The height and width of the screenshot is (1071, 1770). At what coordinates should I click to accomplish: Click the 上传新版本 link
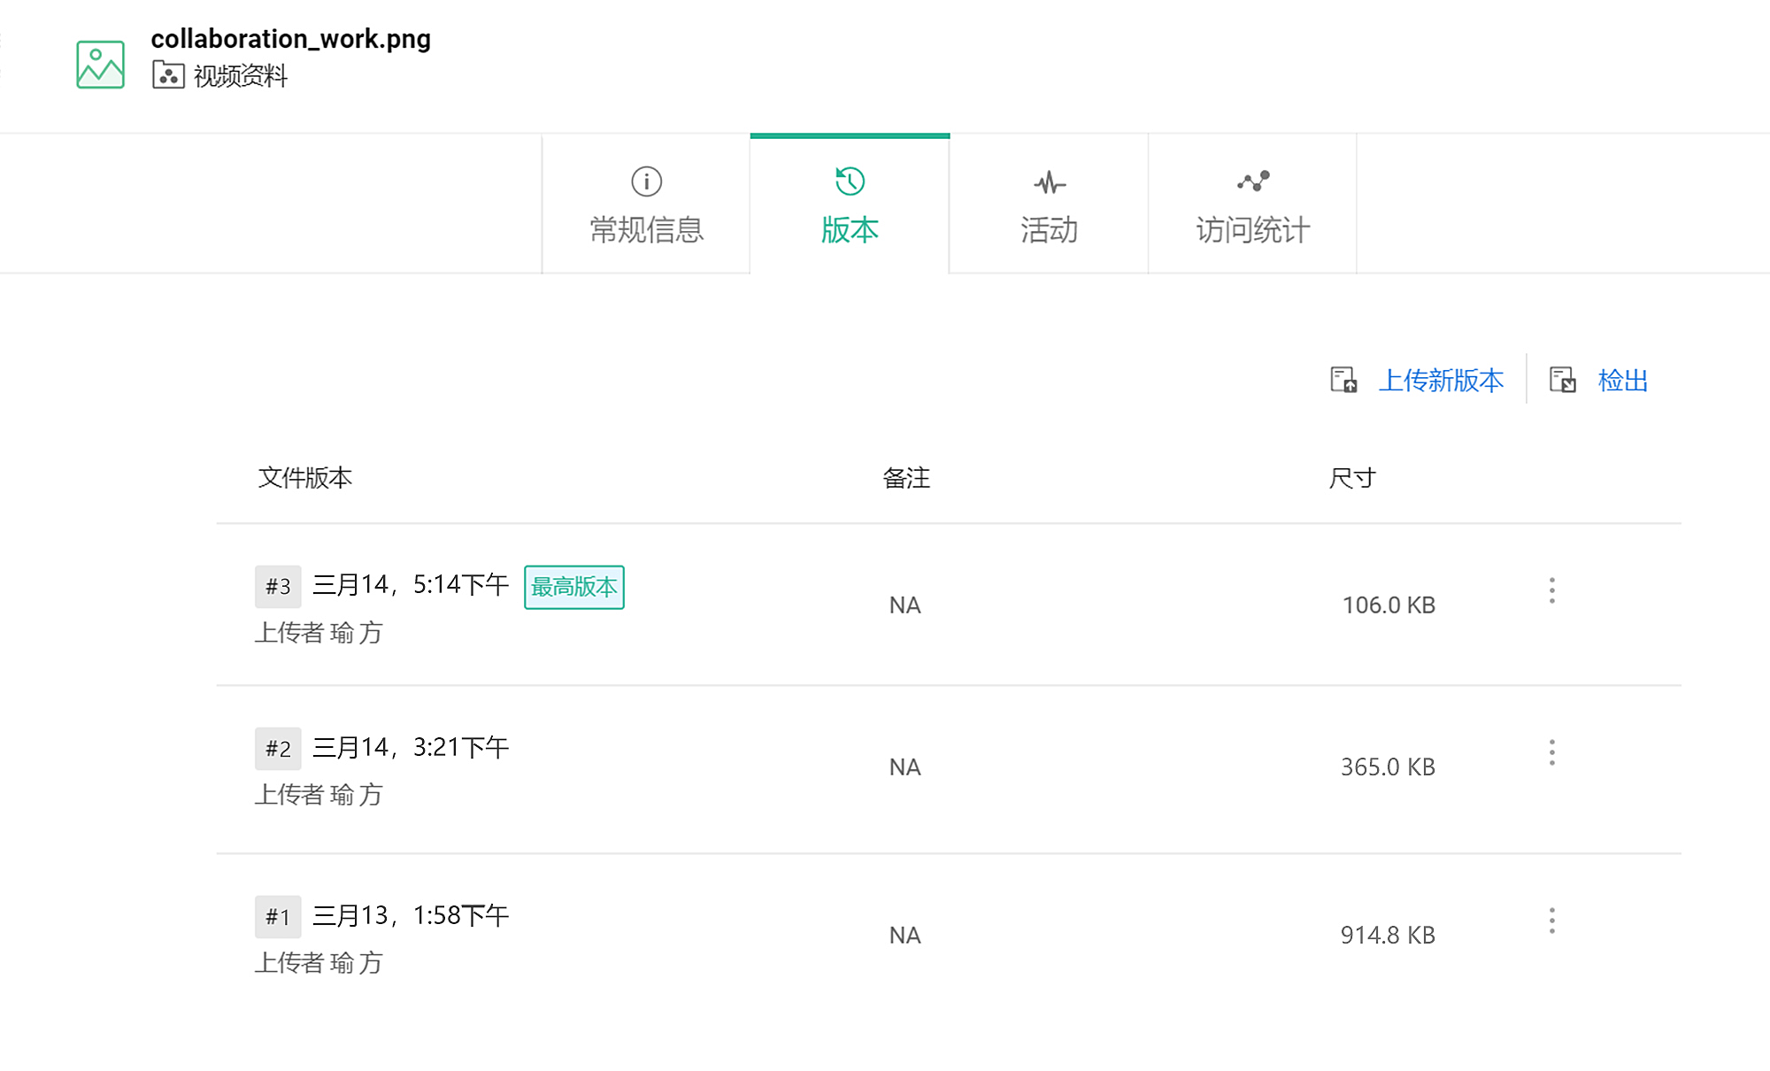1441,381
